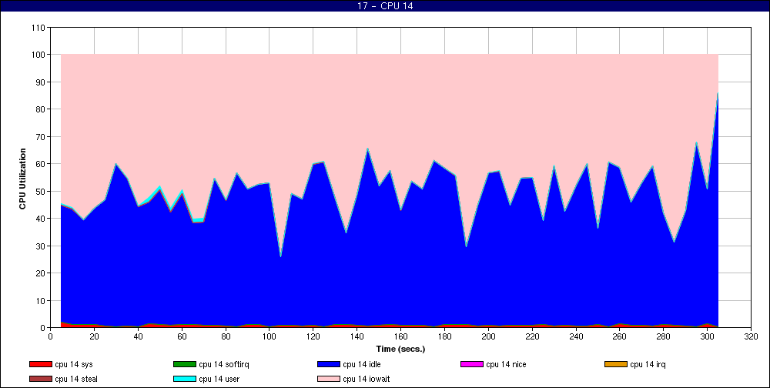Click the cyan cpu 14 user legend swatch
770x388 pixels.
[184, 380]
